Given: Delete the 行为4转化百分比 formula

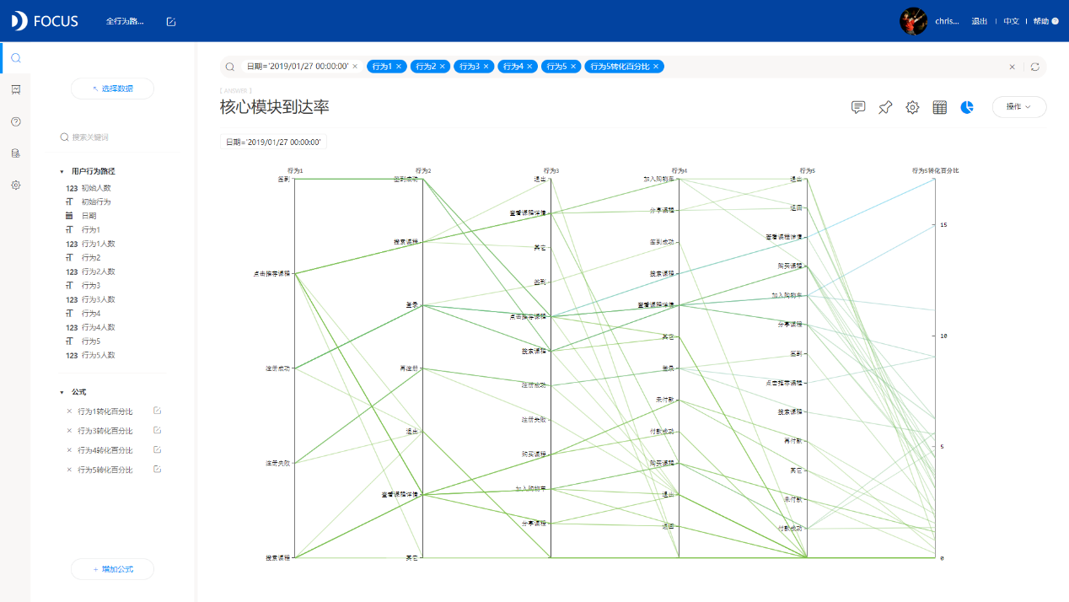Looking at the screenshot, I should click(69, 450).
